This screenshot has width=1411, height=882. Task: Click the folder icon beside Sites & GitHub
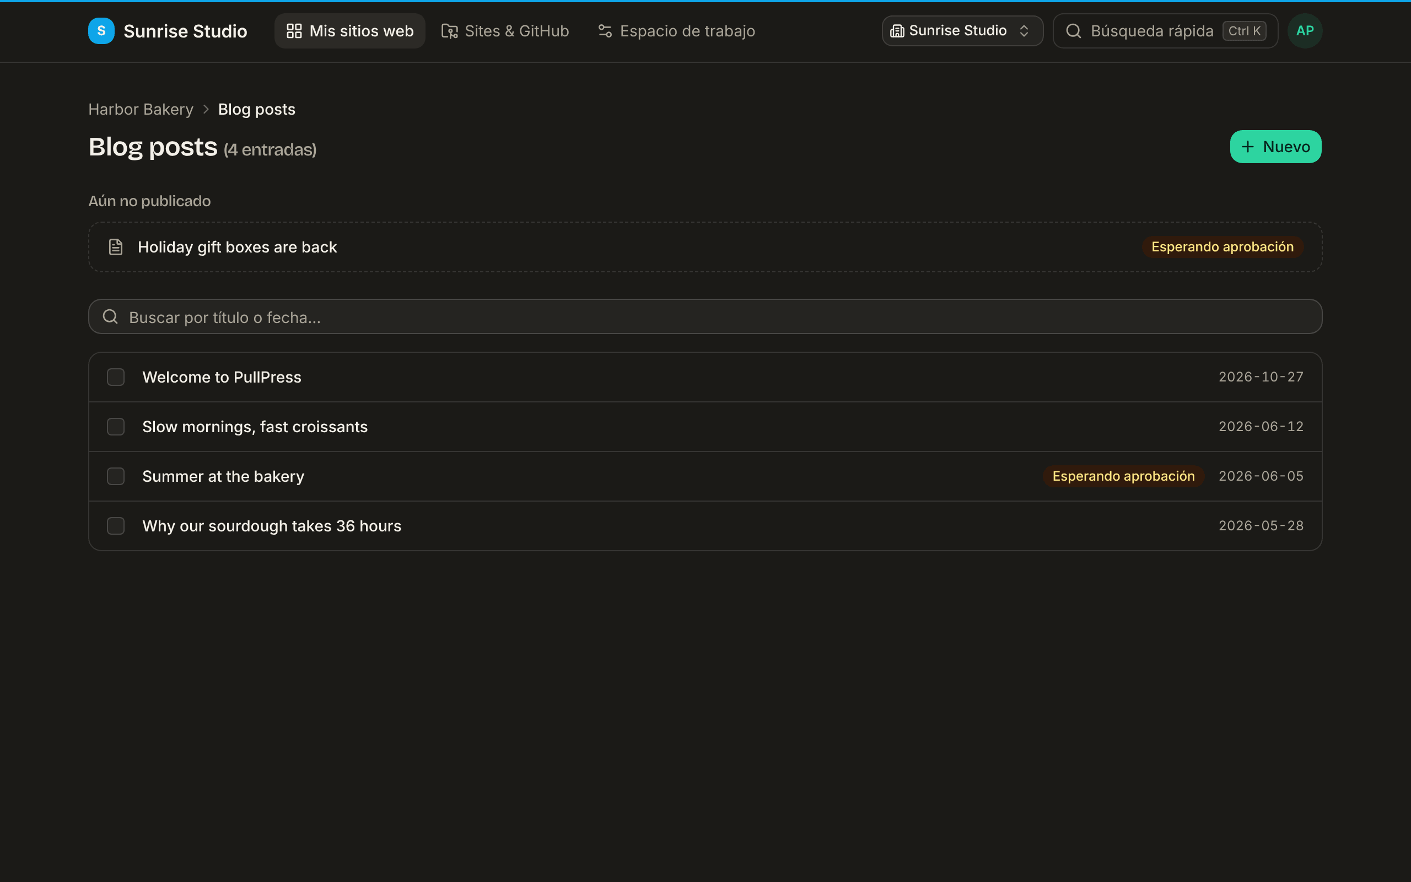click(x=450, y=31)
